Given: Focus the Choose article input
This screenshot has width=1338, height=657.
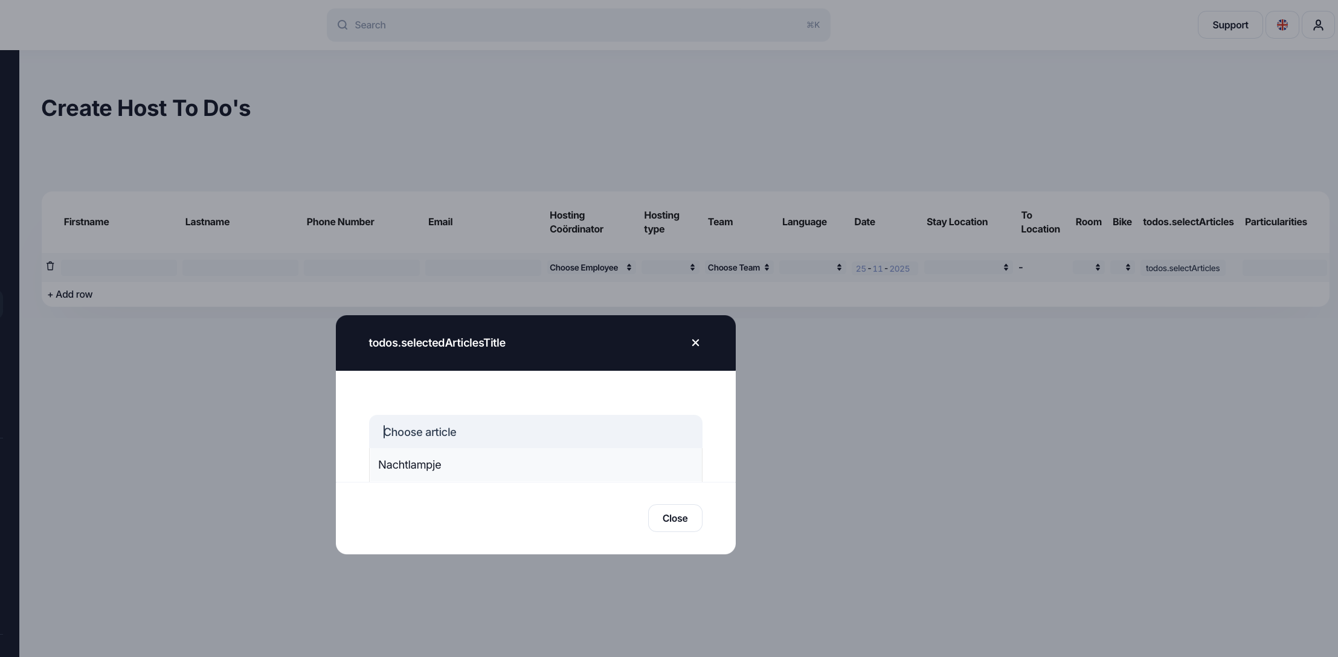Looking at the screenshot, I should [x=535, y=432].
